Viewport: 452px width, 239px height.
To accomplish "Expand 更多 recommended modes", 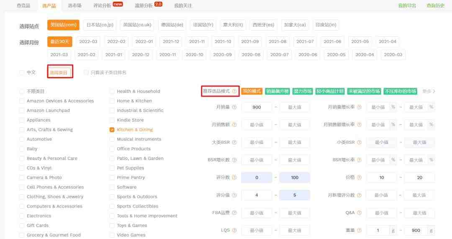I will [x=429, y=91].
